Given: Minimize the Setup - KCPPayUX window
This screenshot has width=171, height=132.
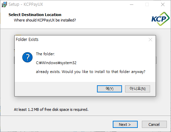Looking at the screenshot, I should coord(132,4).
